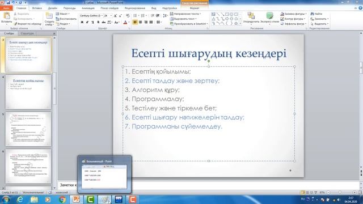363x204 pixels.
Task: Toggle left text alignment
Action: pyautogui.click(x=135, y=22)
